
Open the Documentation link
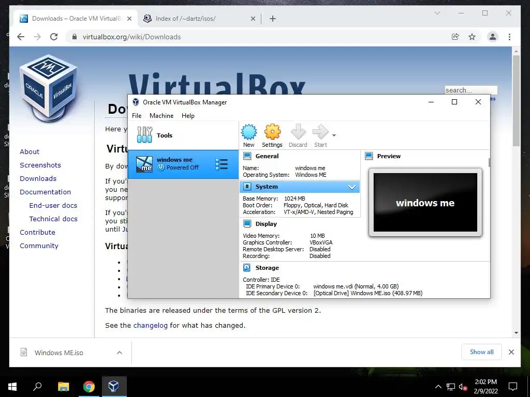pyautogui.click(x=46, y=192)
